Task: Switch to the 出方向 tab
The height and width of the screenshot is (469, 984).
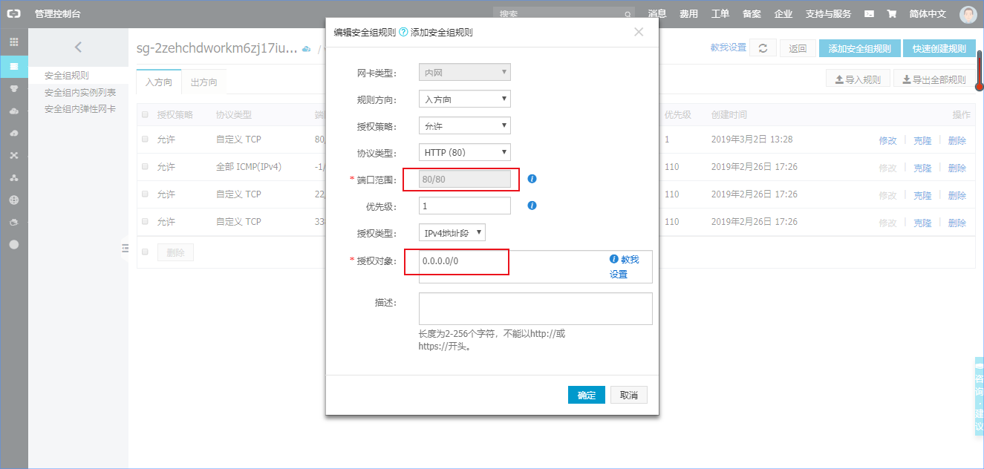Action: pyautogui.click(x=204, y=82)
